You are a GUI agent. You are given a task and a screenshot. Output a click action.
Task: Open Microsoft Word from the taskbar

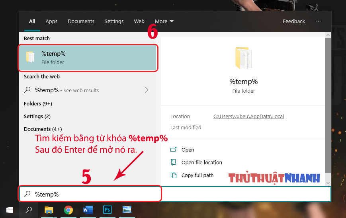[88, 210]
